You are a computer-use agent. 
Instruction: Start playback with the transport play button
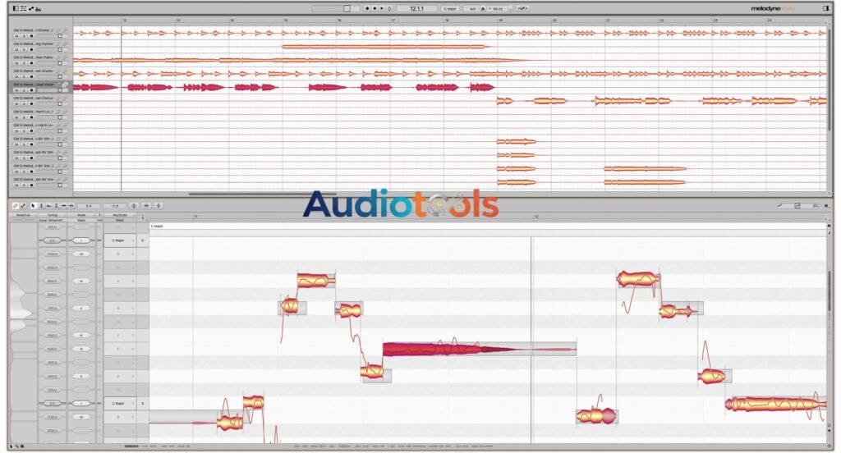381,8
